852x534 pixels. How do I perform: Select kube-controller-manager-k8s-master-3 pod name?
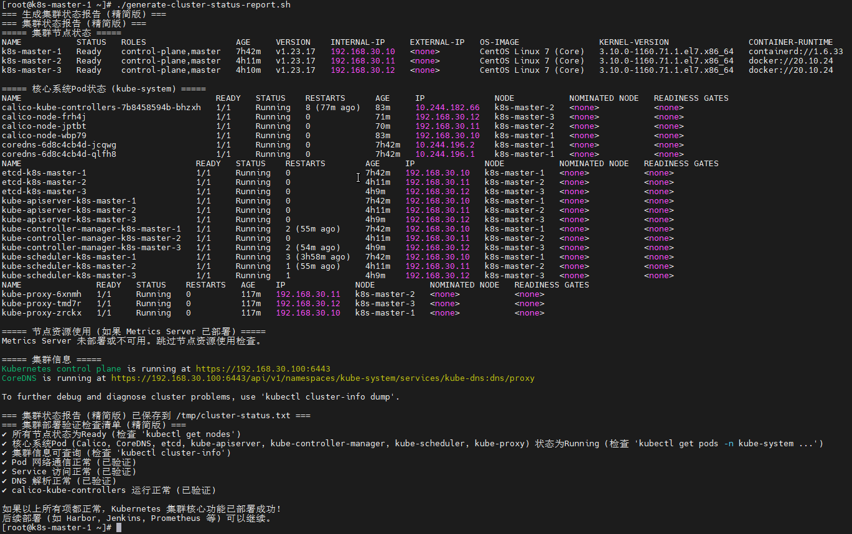(x=91, y=248)
